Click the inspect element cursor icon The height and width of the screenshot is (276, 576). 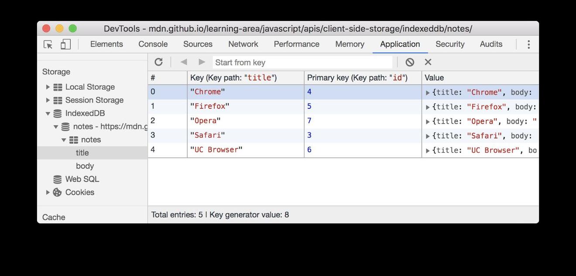tap(47, 44)
